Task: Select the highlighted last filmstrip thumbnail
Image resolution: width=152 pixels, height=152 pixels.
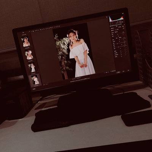Action: tap(35, 80)
